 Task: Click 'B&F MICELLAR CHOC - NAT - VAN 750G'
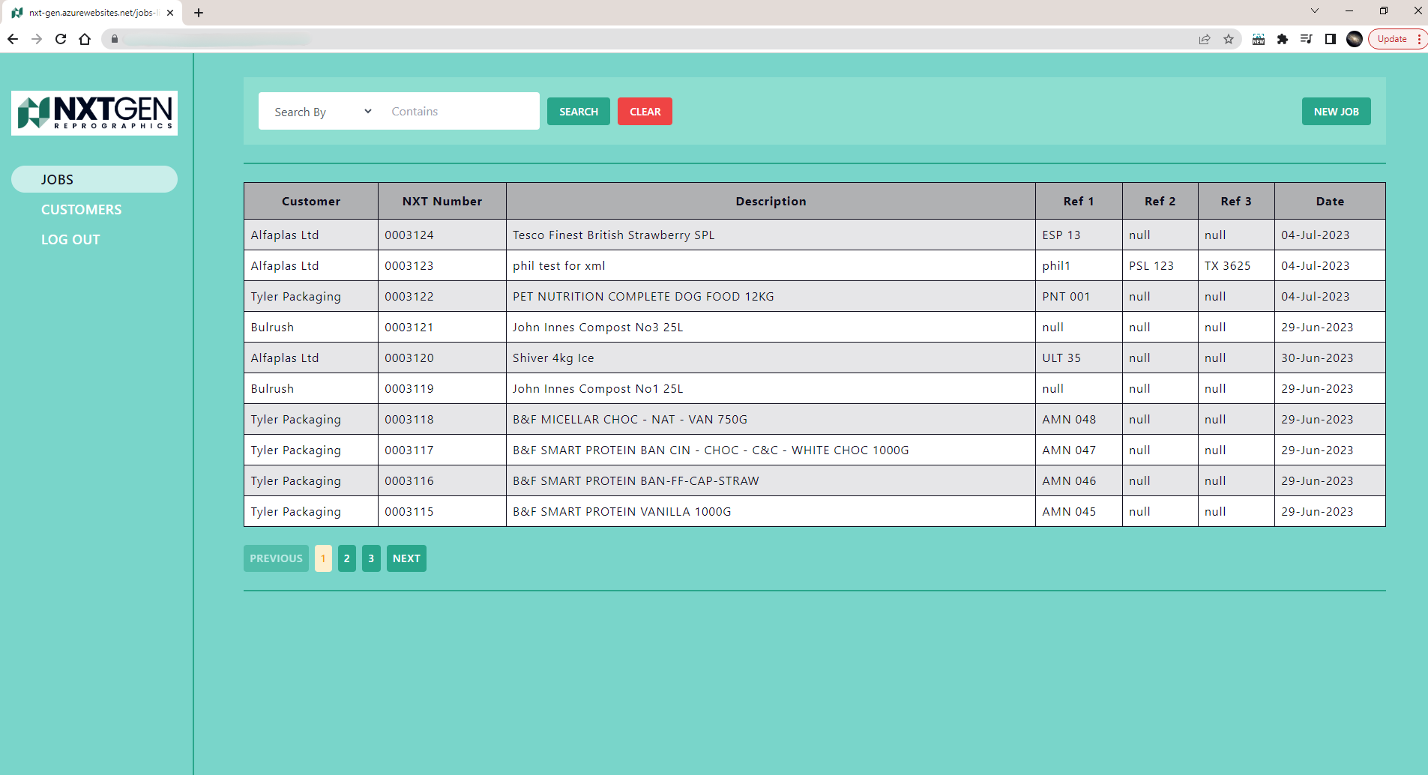pyautogui.click(x=630, y=420)
